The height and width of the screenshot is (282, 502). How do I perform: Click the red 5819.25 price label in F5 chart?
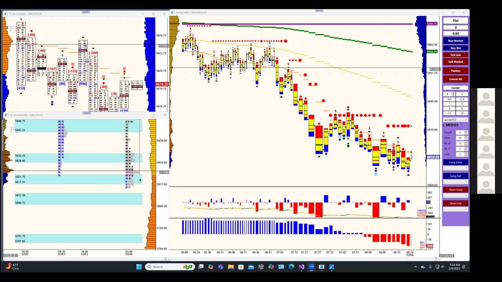tap(162, 84)
